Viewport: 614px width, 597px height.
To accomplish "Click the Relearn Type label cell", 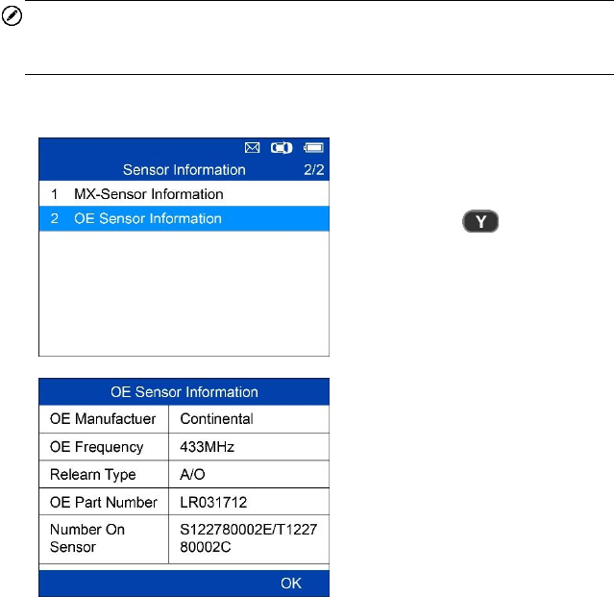I will point(104,474).
